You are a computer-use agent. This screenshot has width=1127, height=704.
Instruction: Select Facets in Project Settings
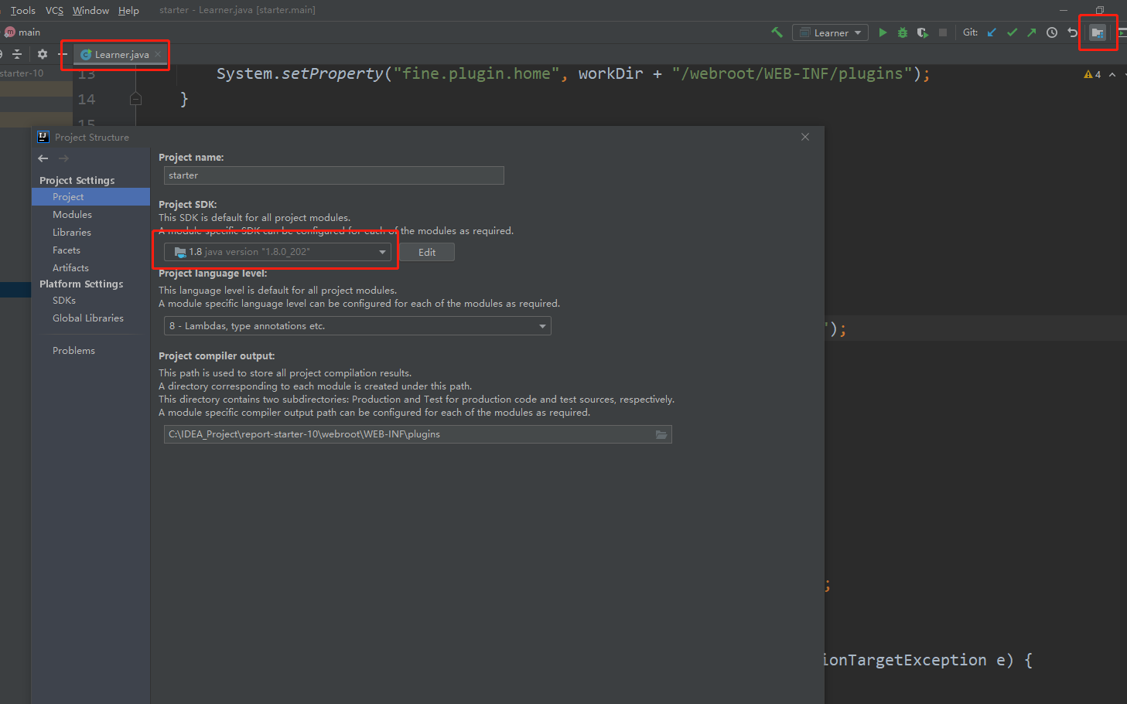tap(67, 250)
